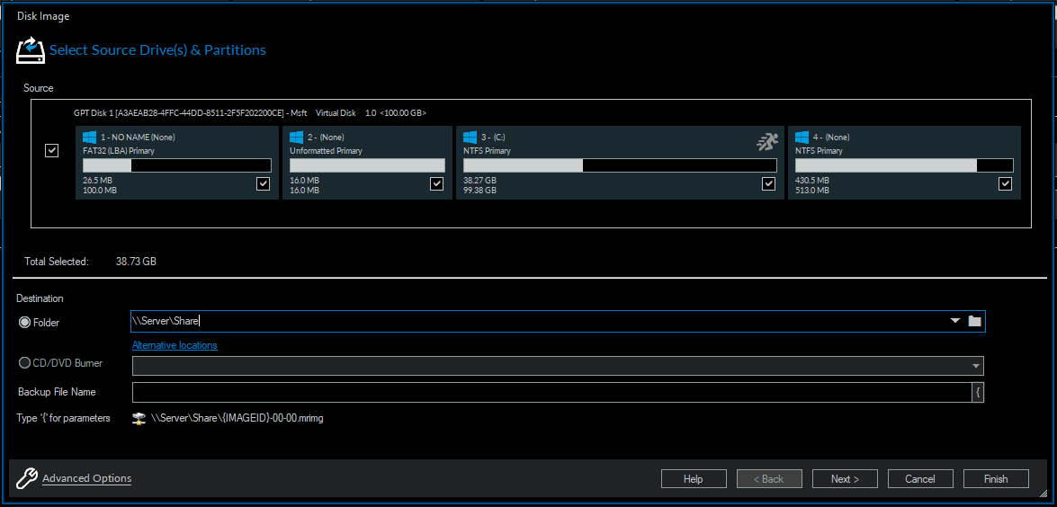Insert parameter with the '{' button

click(x=978, y=393)
